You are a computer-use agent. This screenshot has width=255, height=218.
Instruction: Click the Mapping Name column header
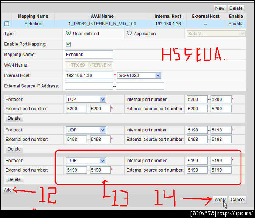click(33, 16)
